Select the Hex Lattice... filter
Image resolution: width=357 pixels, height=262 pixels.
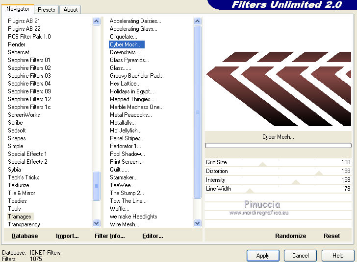click(125, 84)
